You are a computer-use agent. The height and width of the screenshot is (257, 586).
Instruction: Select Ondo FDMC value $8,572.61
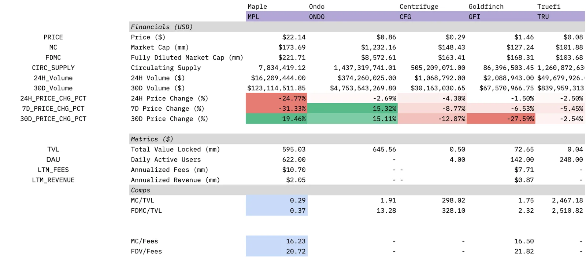379,58
